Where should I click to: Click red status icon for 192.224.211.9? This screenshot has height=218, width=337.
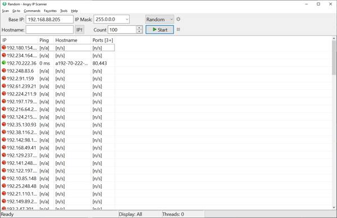point(4,94)
